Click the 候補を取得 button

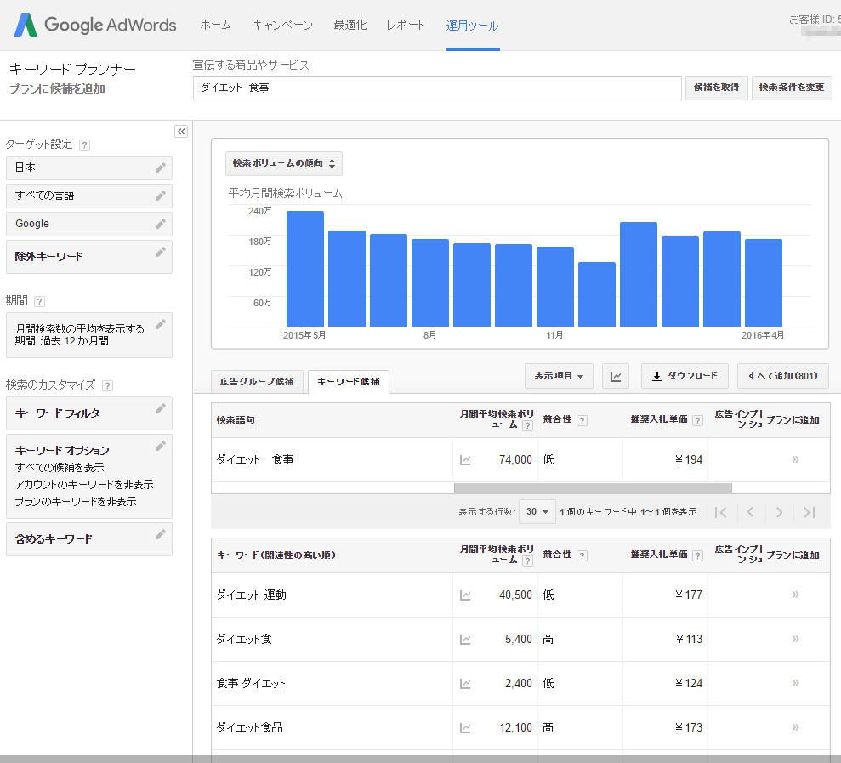[x=716, y=88]
